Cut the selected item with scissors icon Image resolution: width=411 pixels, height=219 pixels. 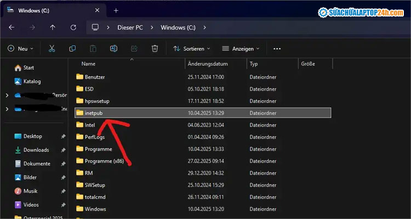[52, 49]
